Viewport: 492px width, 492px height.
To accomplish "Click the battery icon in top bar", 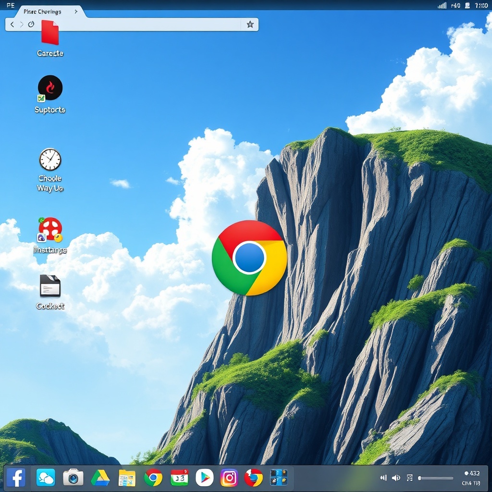I will click(467, 5).
